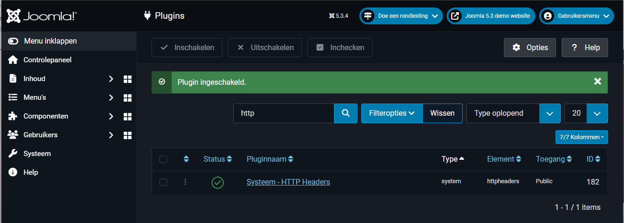Click the Joomla logo
This screenshot has height=223, width=624.
(x=42, y=16)
